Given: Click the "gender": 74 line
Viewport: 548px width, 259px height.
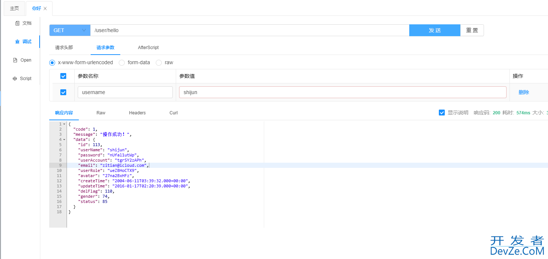Looking at the screenshot, I should (x=94, y=197).
